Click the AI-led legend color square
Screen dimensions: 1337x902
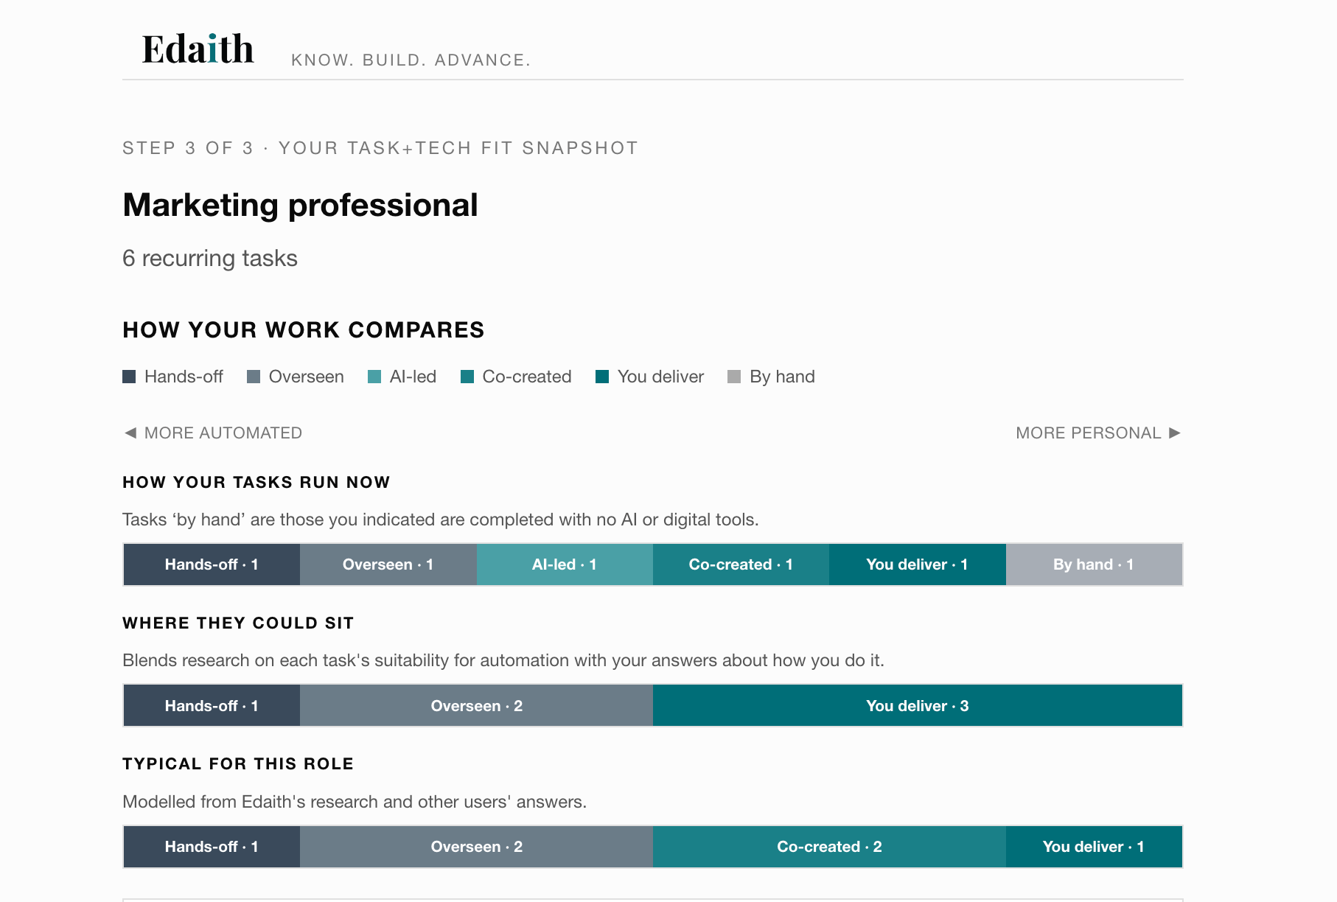coord(374,377)
